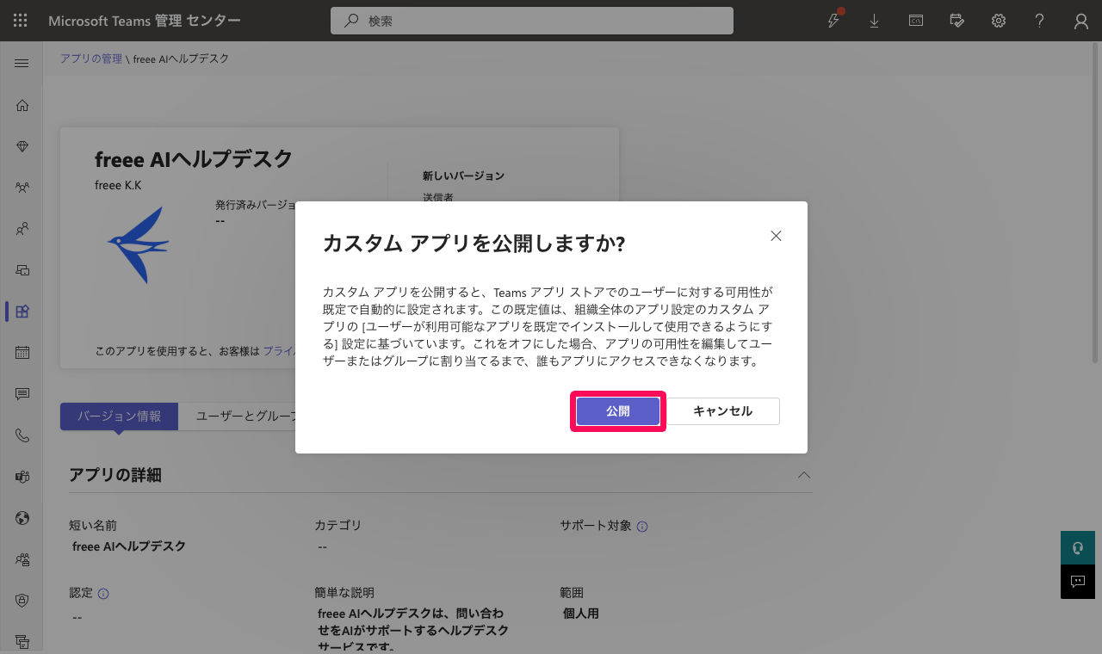The image size is (1102, 654).
Task: Open the bottom sidebar reports icon
Action: (x=22, y=641)
